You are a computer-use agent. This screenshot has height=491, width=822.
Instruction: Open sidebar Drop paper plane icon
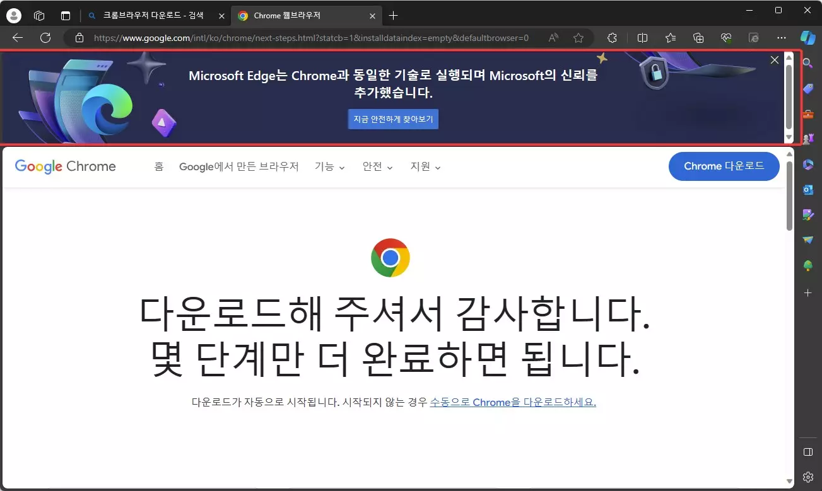[x=807, y=240]
